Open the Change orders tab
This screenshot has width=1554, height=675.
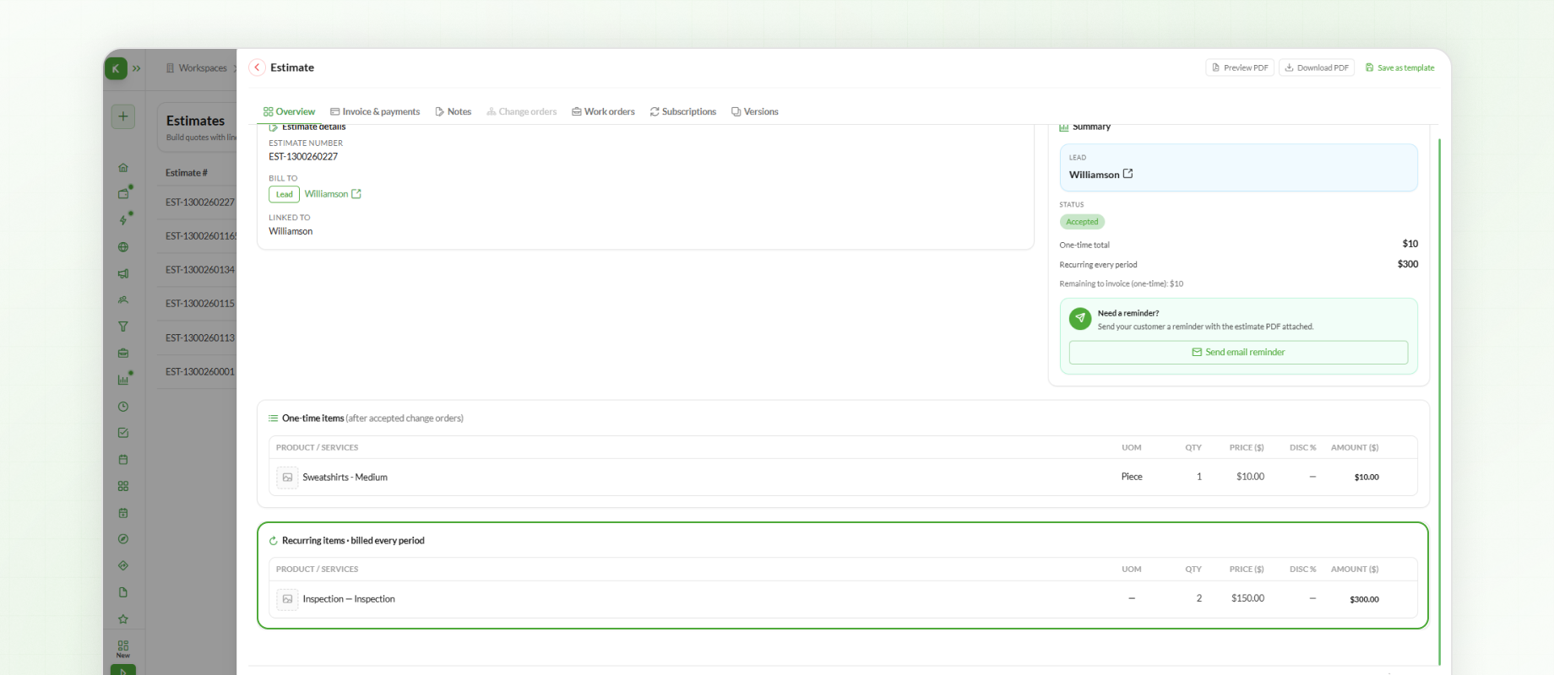[521, 111]
